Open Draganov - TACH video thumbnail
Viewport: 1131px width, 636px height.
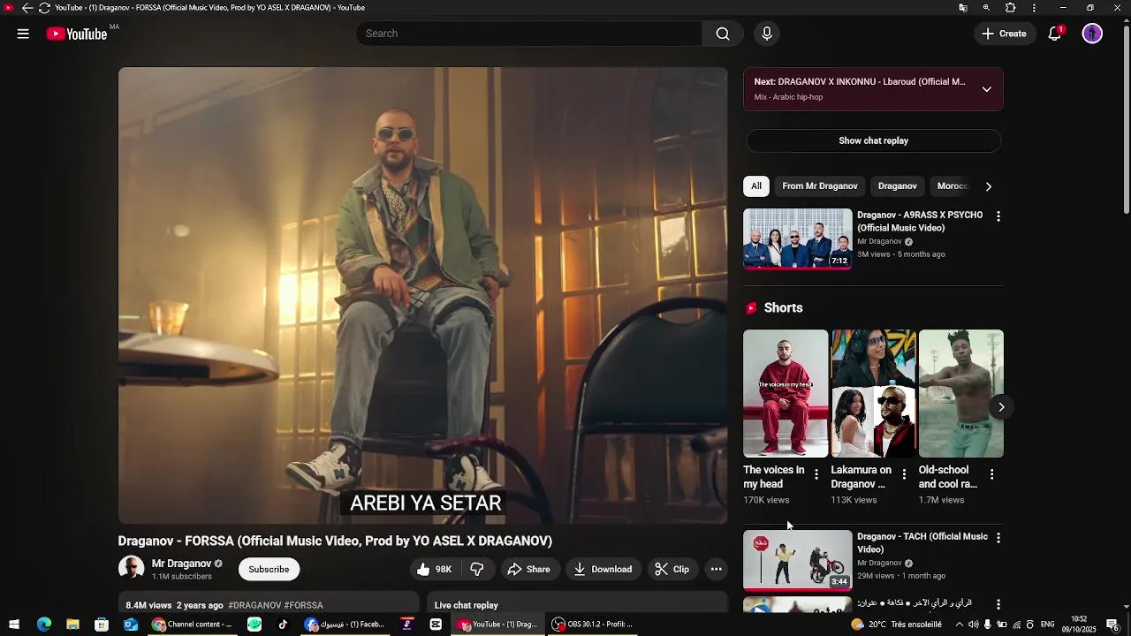(798, 560)
